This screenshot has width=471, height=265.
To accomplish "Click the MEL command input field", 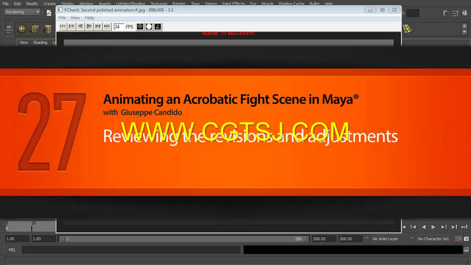I will [x=131, y=250].
